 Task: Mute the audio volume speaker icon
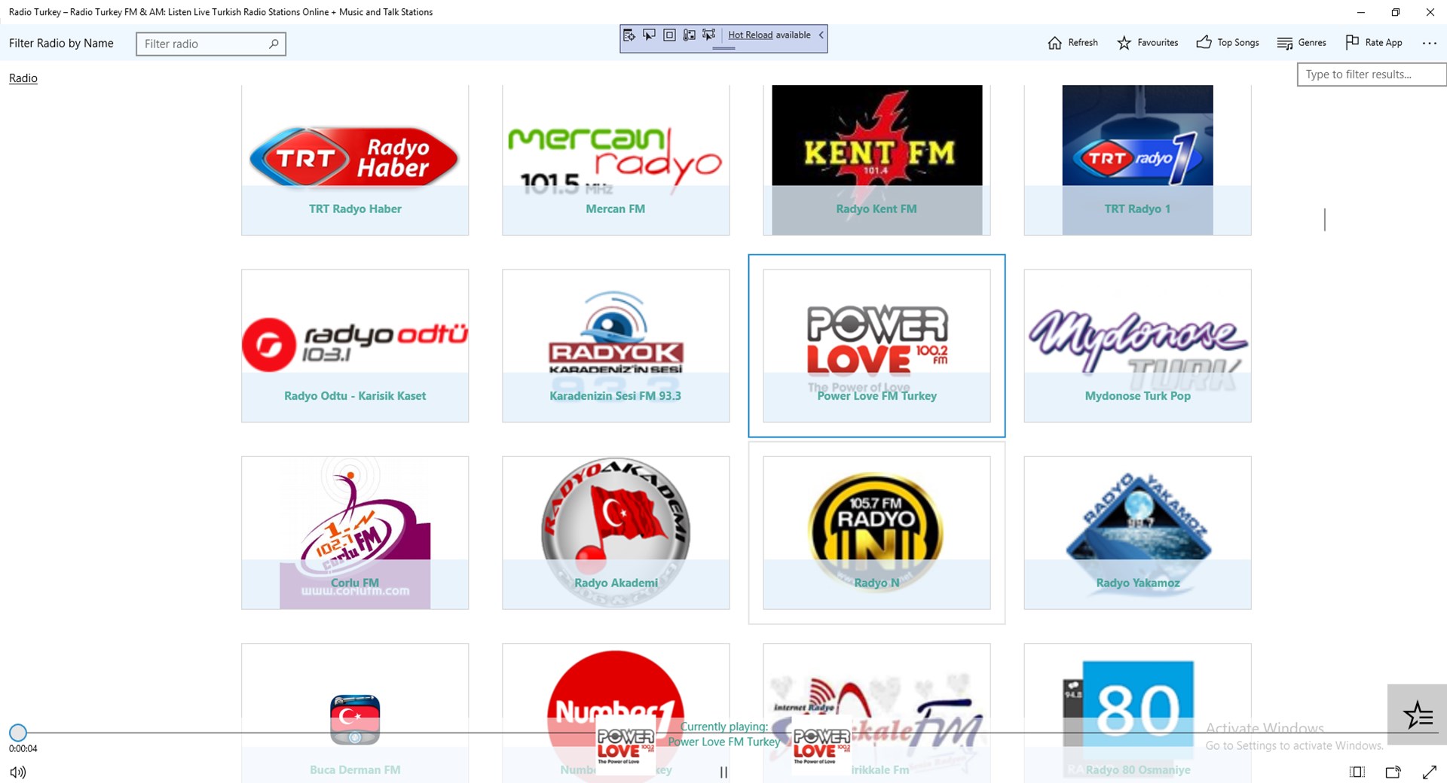click(18, 772)
